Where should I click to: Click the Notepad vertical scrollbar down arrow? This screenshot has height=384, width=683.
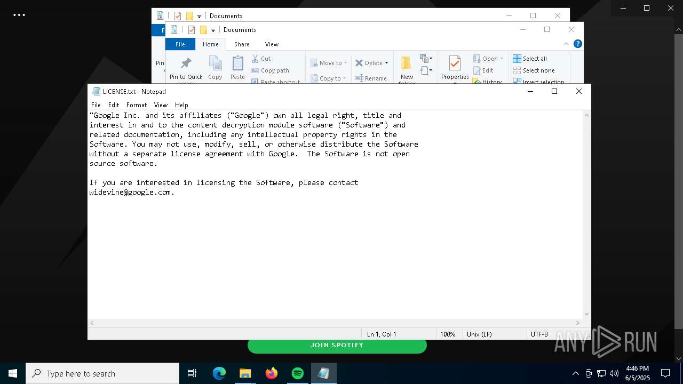586,314
